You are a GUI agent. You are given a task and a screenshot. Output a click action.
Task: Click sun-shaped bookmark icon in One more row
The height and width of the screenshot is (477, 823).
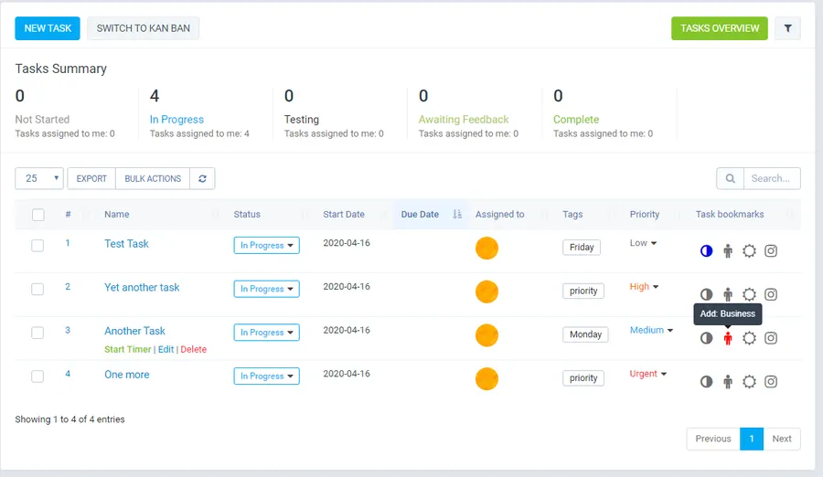(749, 381)
